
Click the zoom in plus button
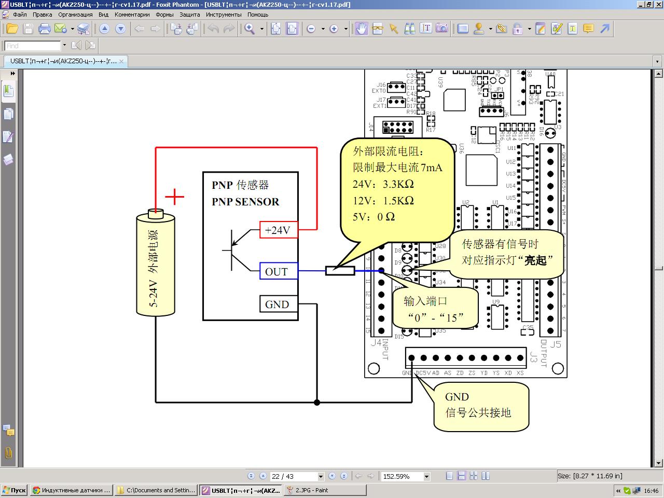334,29
